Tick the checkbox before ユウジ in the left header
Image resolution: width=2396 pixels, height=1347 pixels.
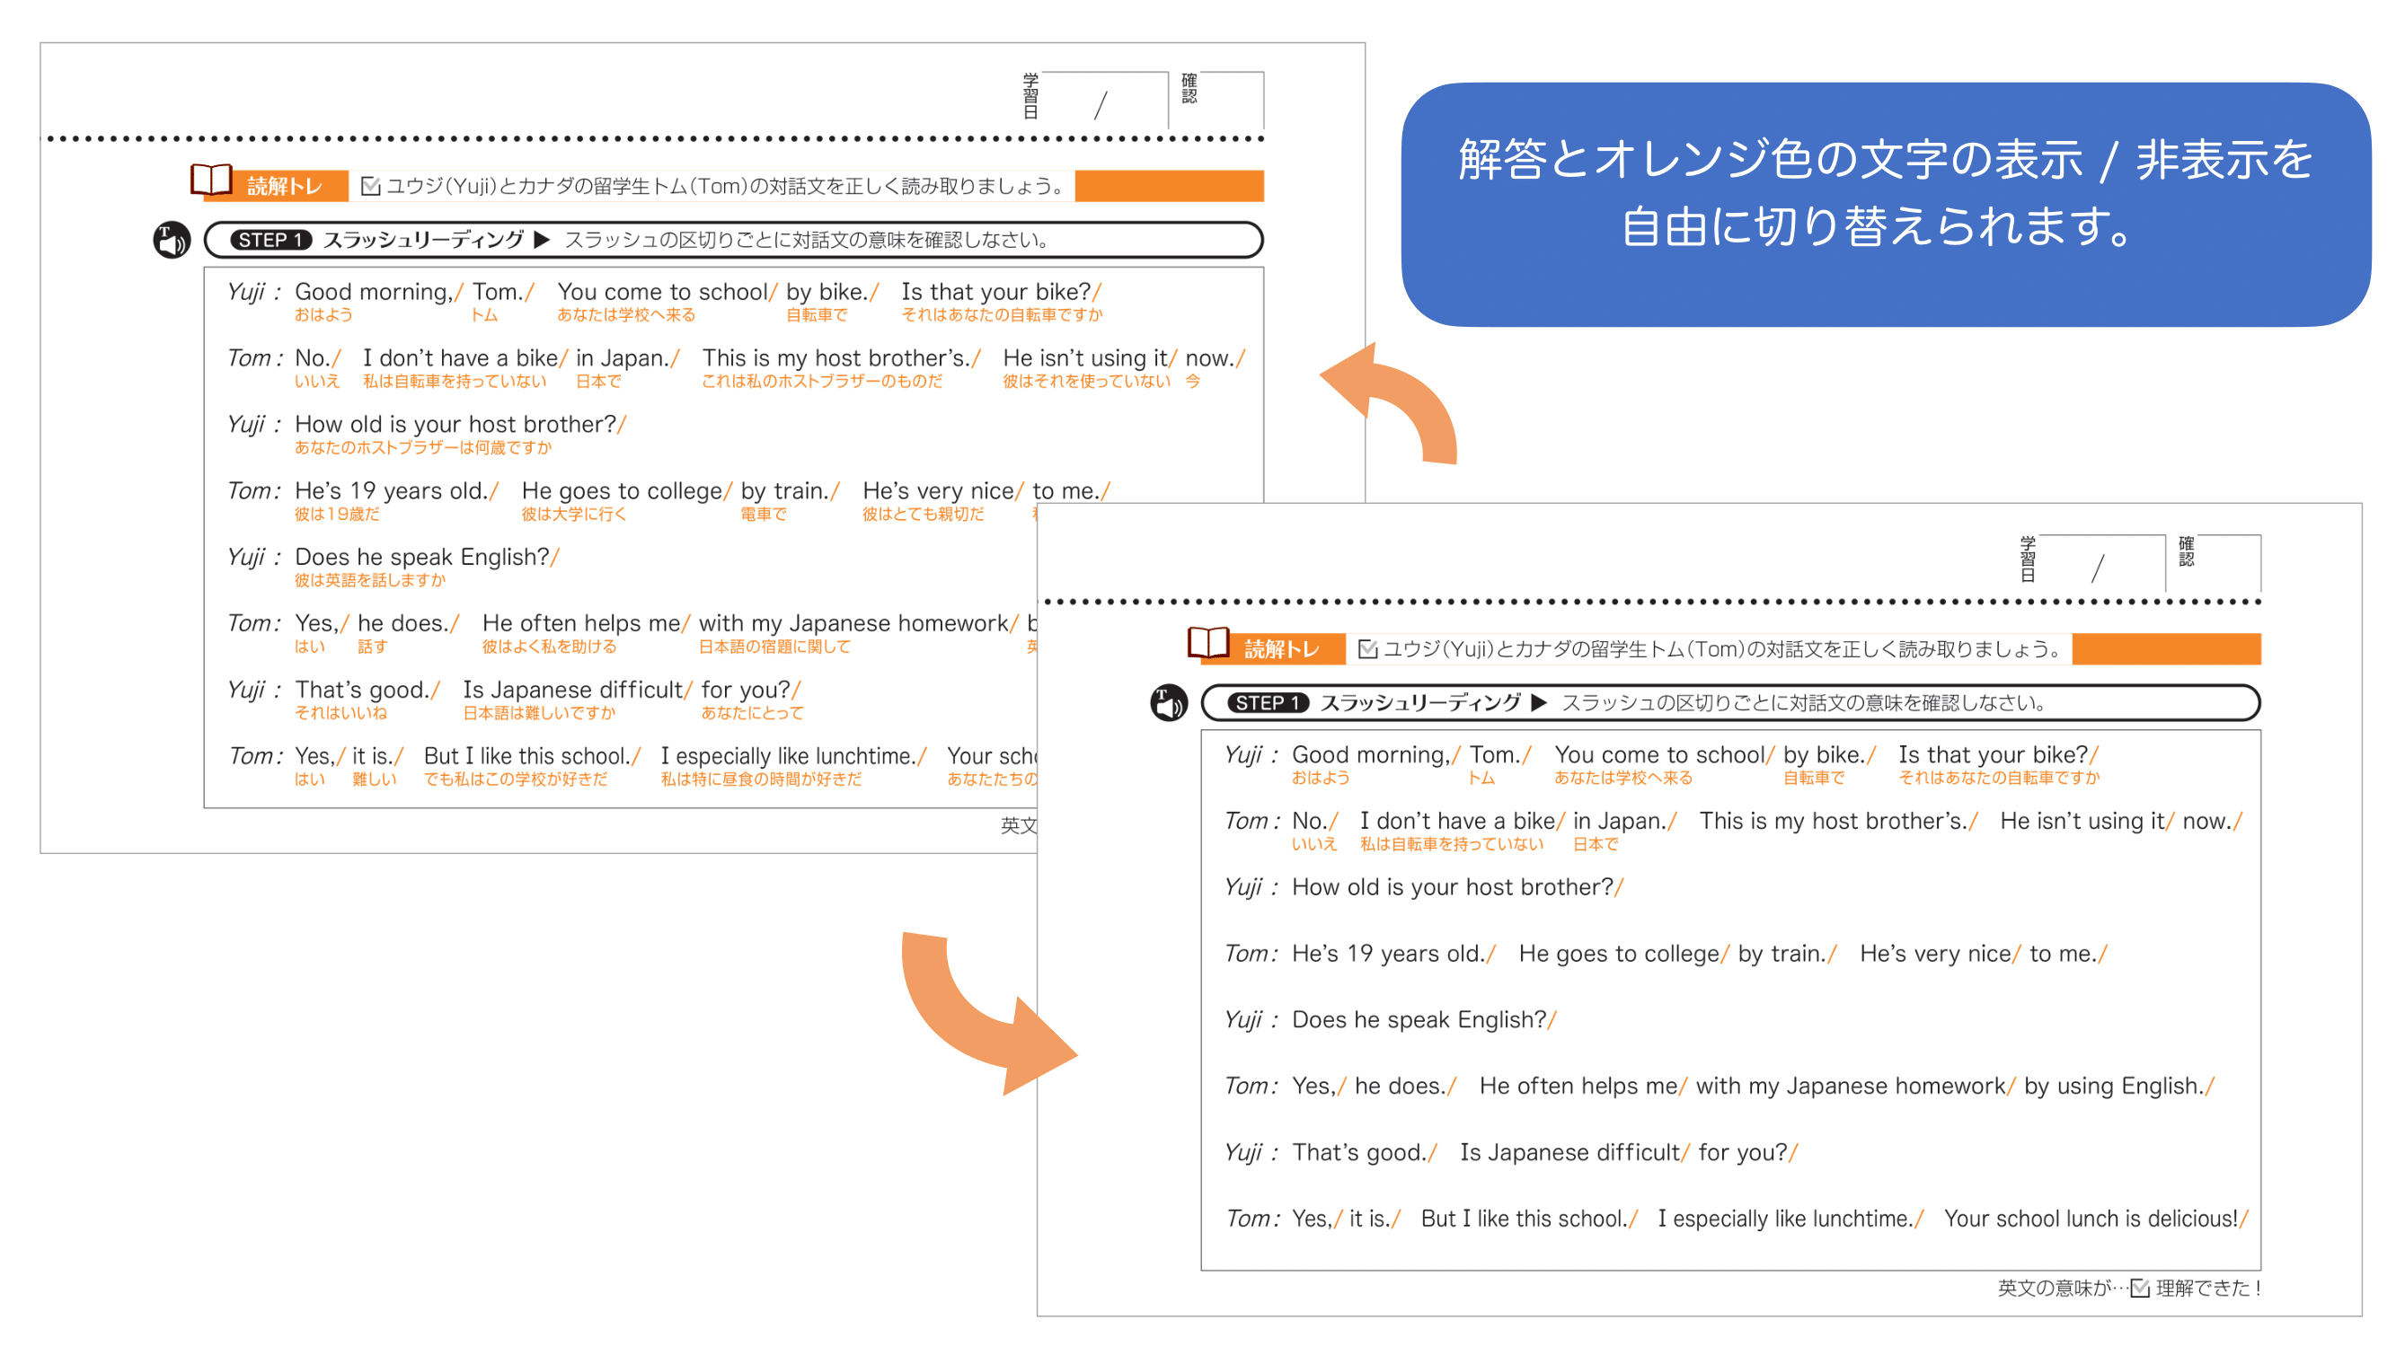click(370, 186)
